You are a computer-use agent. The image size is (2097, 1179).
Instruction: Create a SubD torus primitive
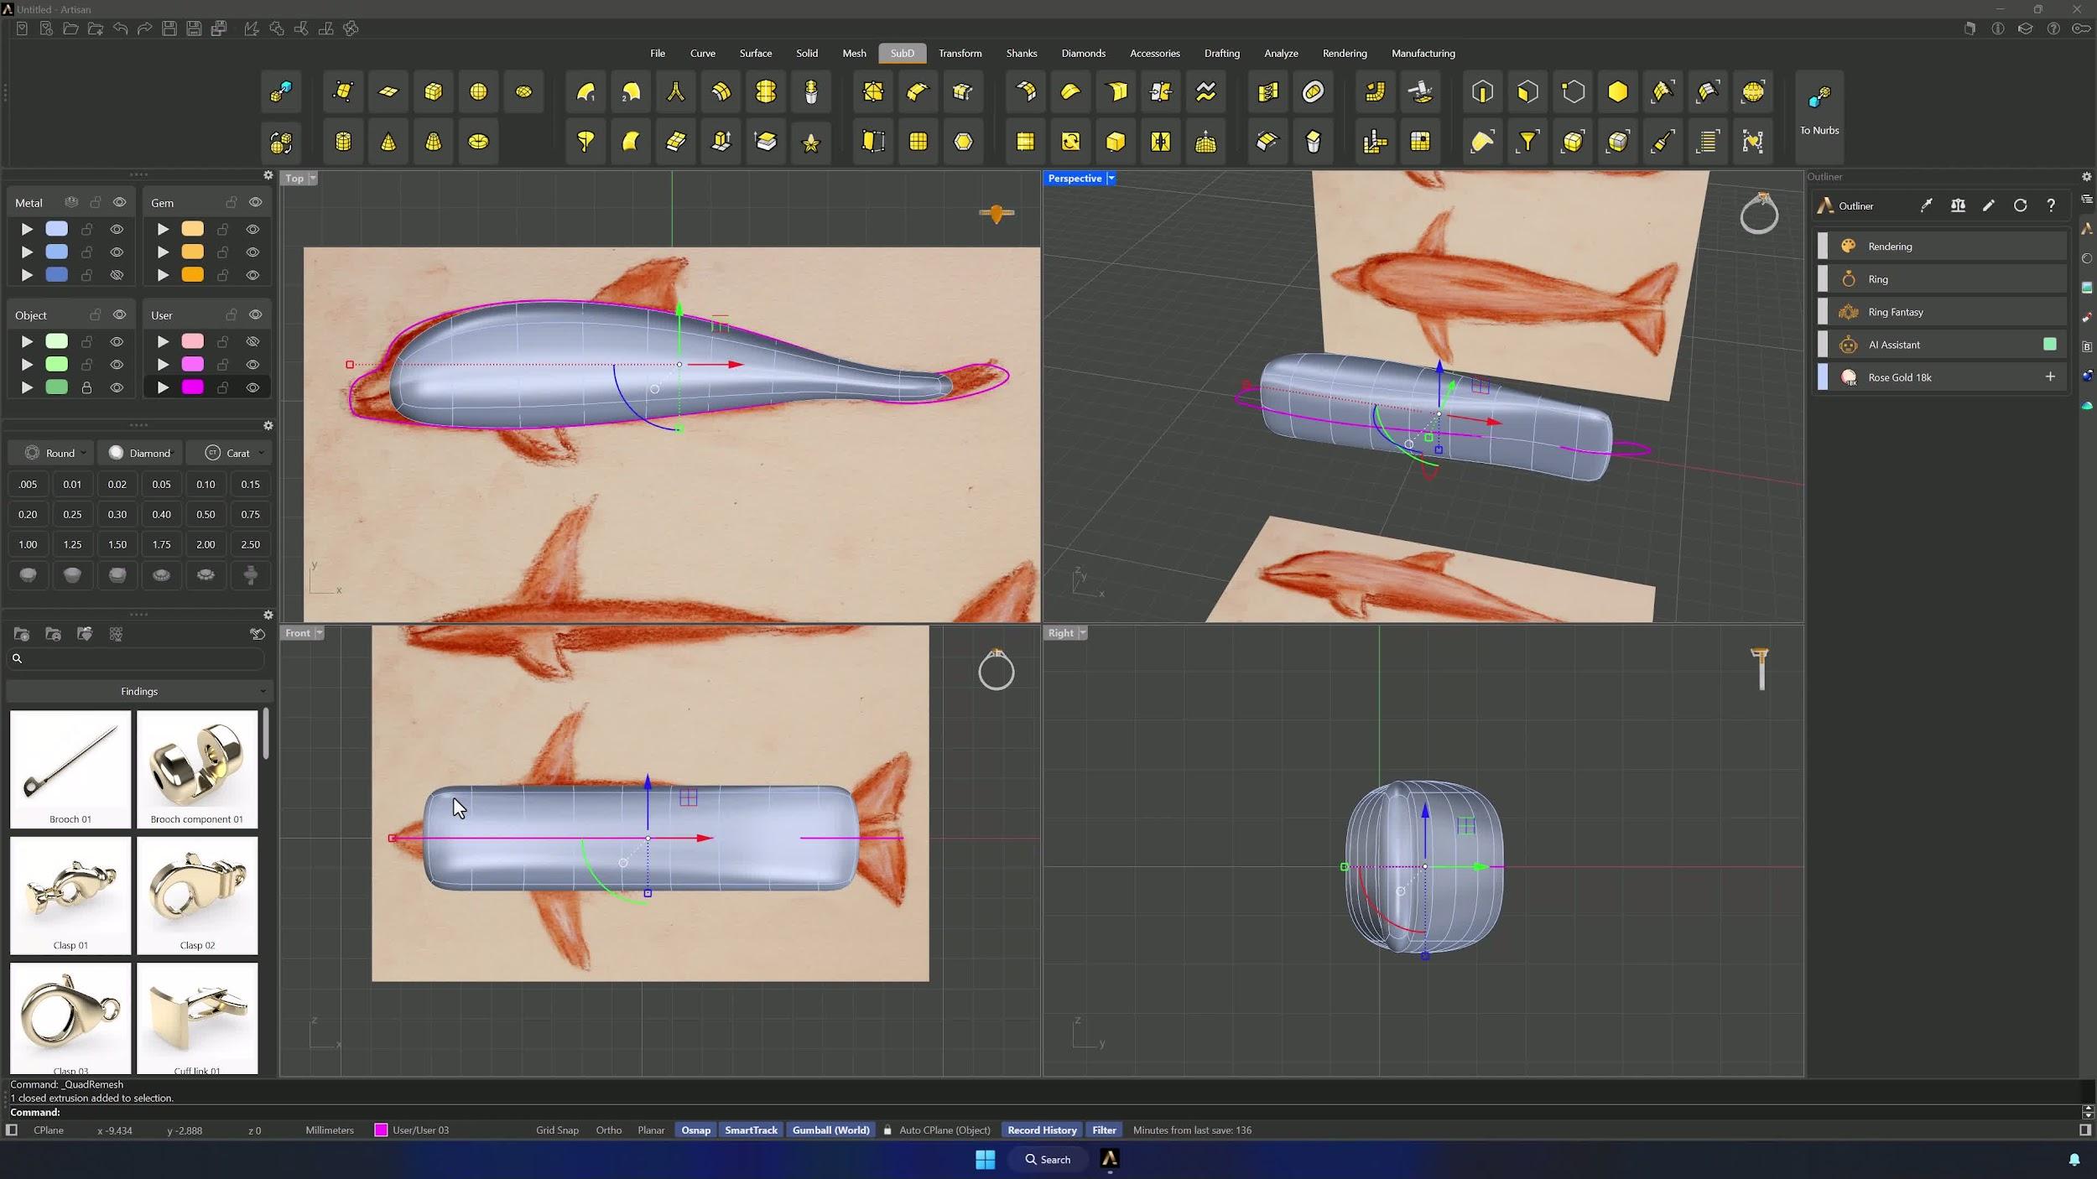(478, 142)
